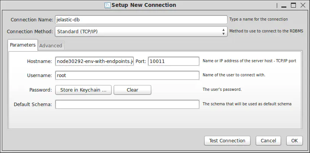Select the Parameters tab
This screenshot has width=310, height=153.
click(23, 45)
